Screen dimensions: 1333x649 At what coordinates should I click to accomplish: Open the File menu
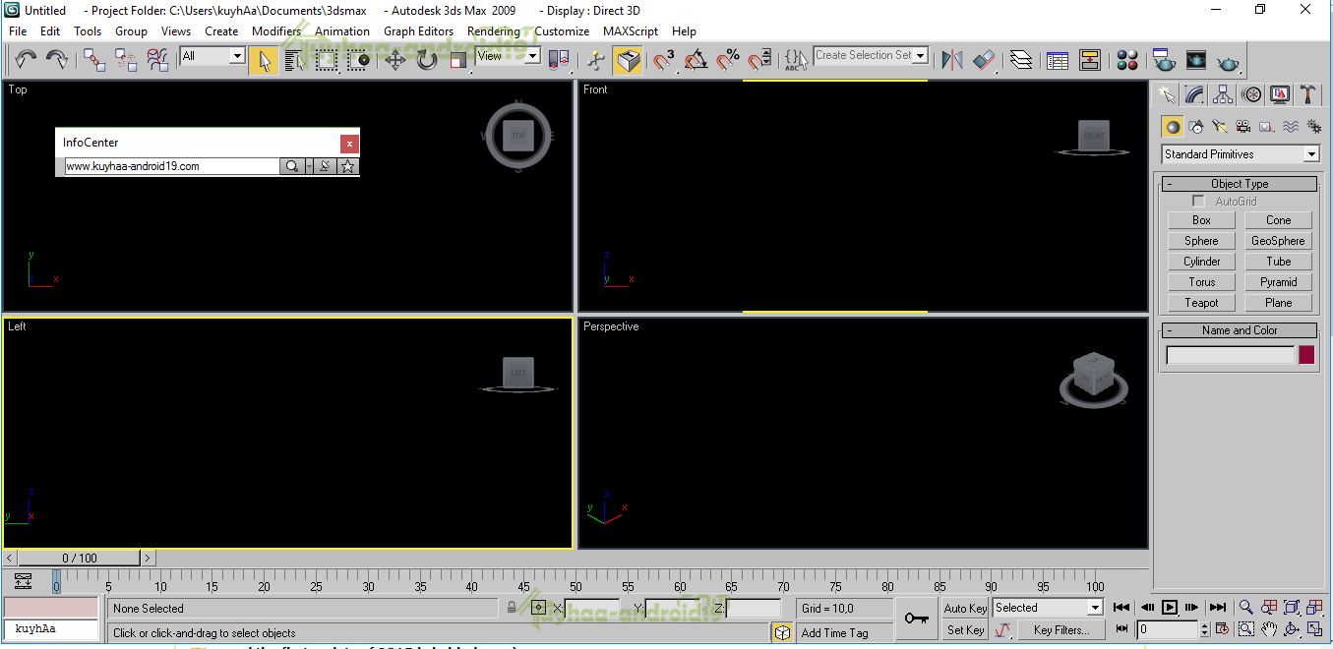click(x=18, y=31)
